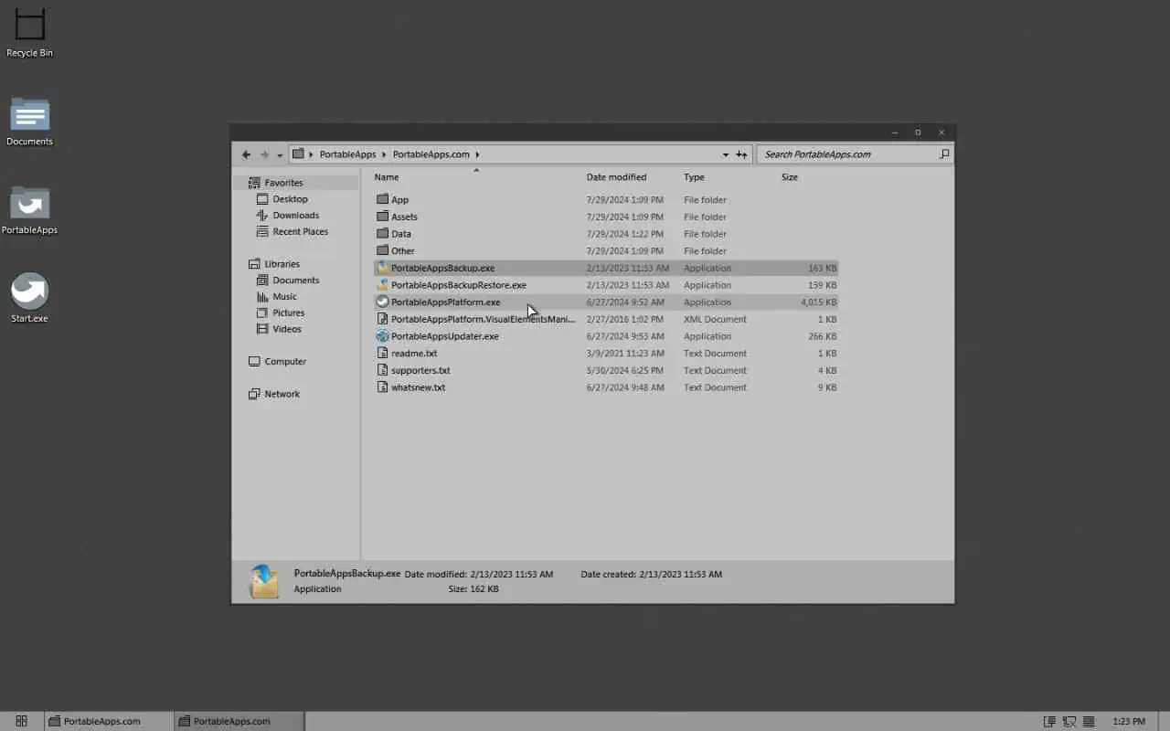Click the PortableAppsBackupRestore.exe file icon
The height and width of the screenshot is (731, 1170).
tap(383, 285)
